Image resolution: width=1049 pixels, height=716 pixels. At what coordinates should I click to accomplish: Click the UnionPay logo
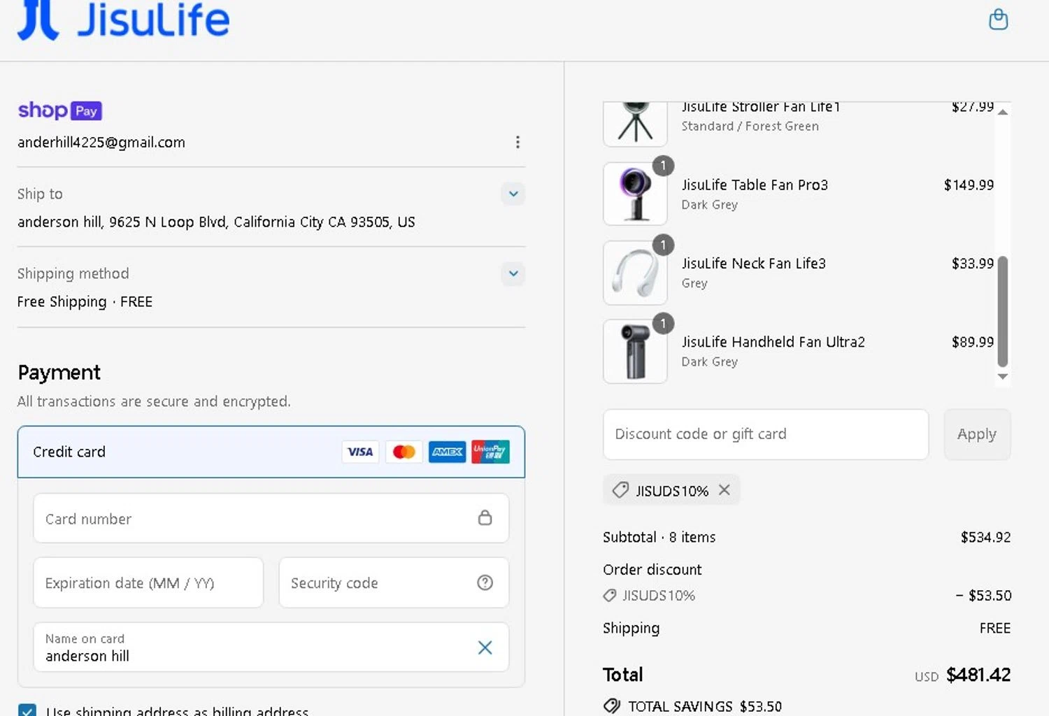[x=490, y=452]
